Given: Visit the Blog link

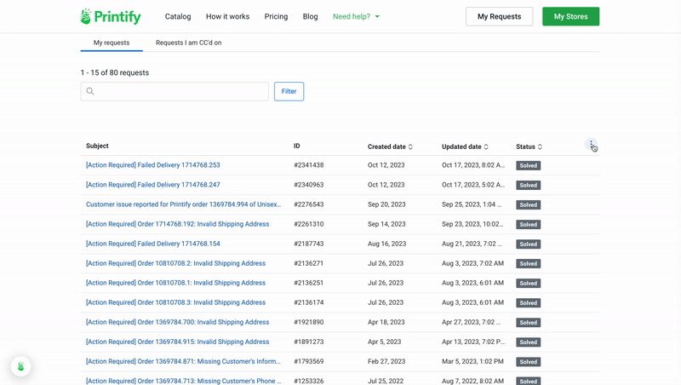Looking at the screenshot, I should [310, 16].
